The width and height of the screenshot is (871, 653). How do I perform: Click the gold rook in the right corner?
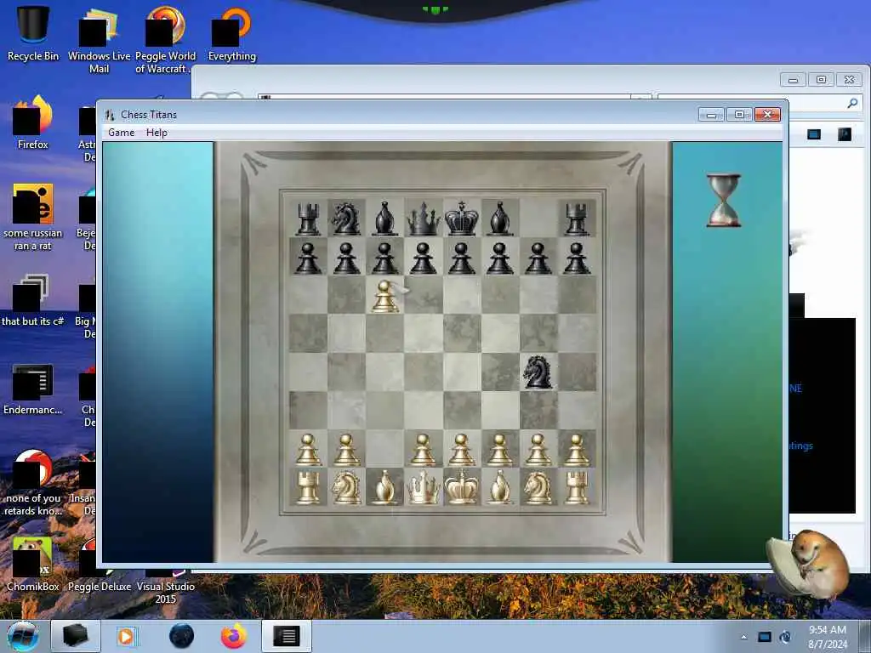pos(577,487)
